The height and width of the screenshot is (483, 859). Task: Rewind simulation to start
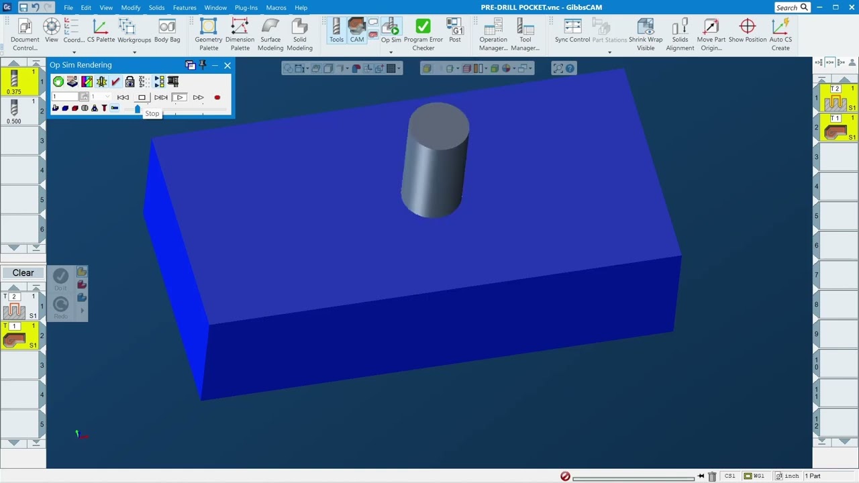tap(123, 97)
